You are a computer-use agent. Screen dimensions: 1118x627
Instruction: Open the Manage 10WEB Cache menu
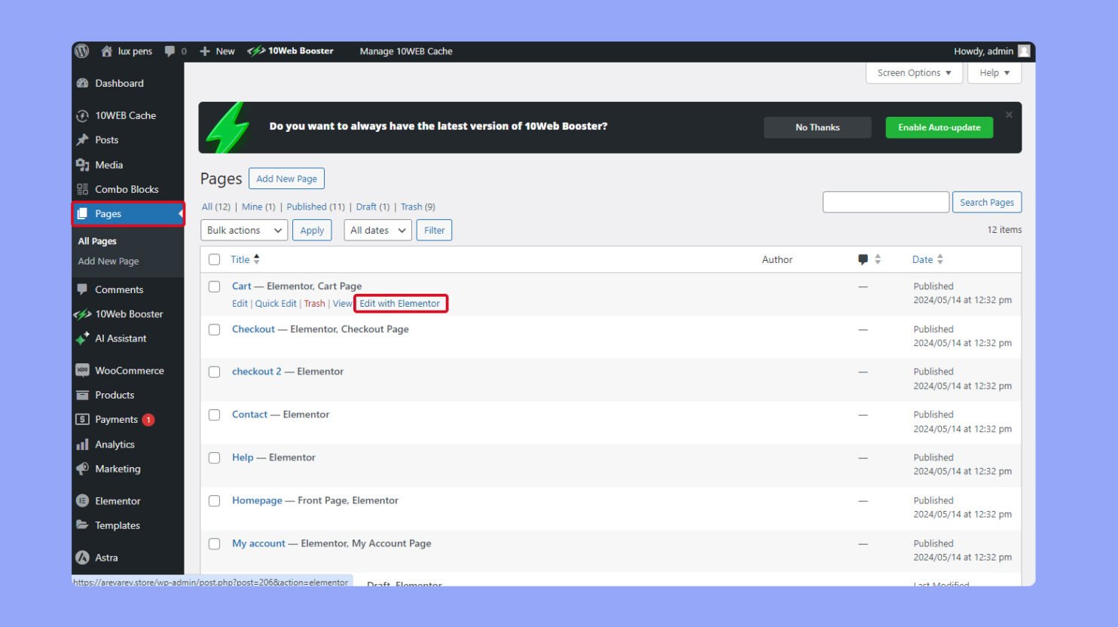(406, 51)
